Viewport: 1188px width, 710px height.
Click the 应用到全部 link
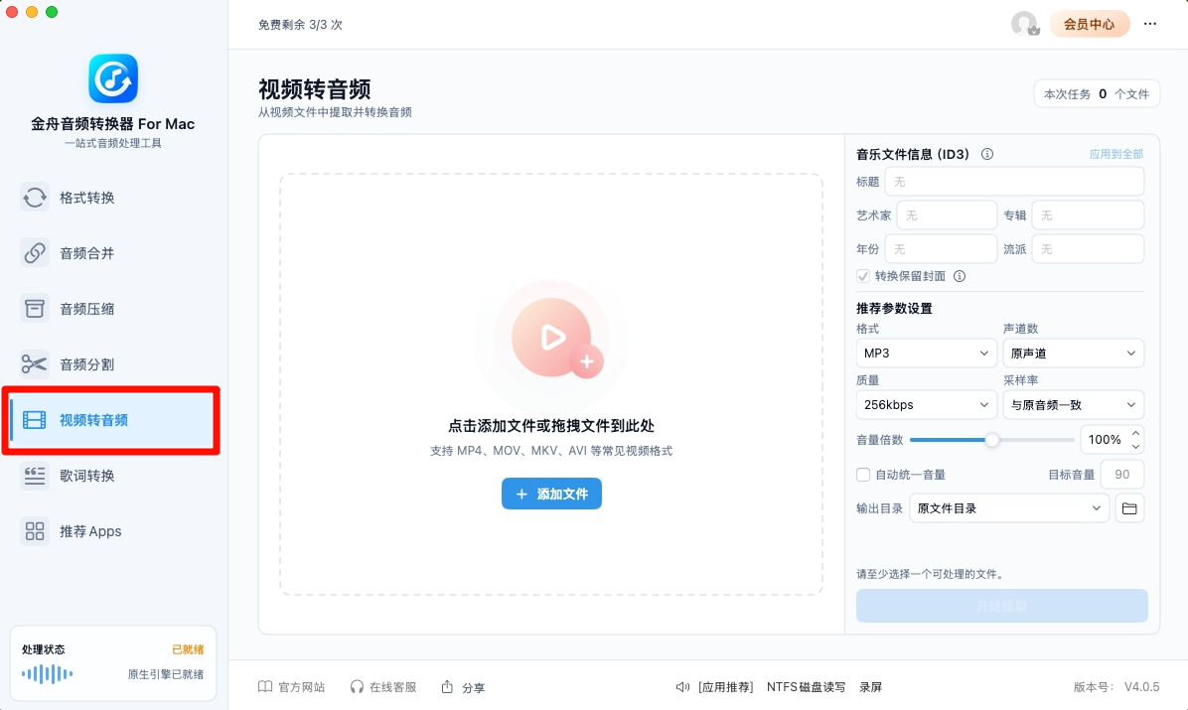tap(1116, 154)
